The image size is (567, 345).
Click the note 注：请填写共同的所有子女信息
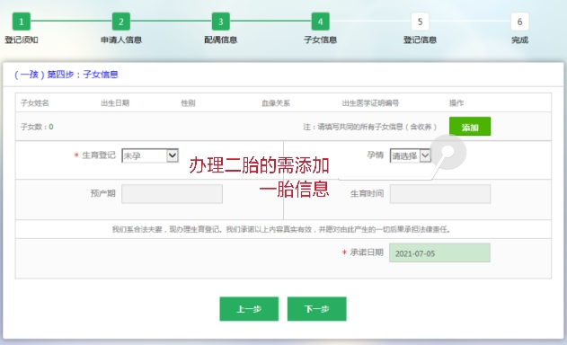click(x=370, y=127)
